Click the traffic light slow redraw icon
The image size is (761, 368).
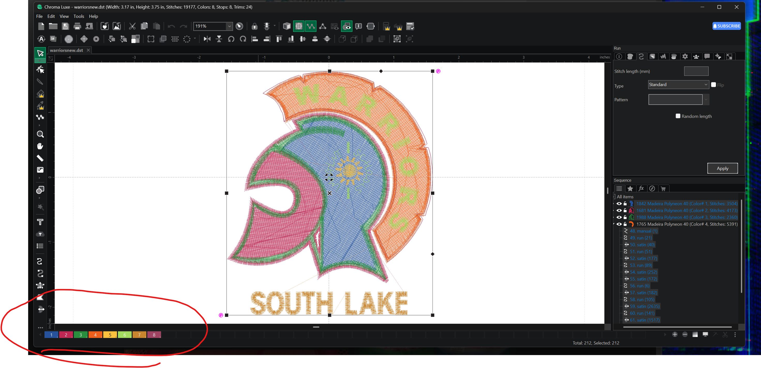(267, 26)
